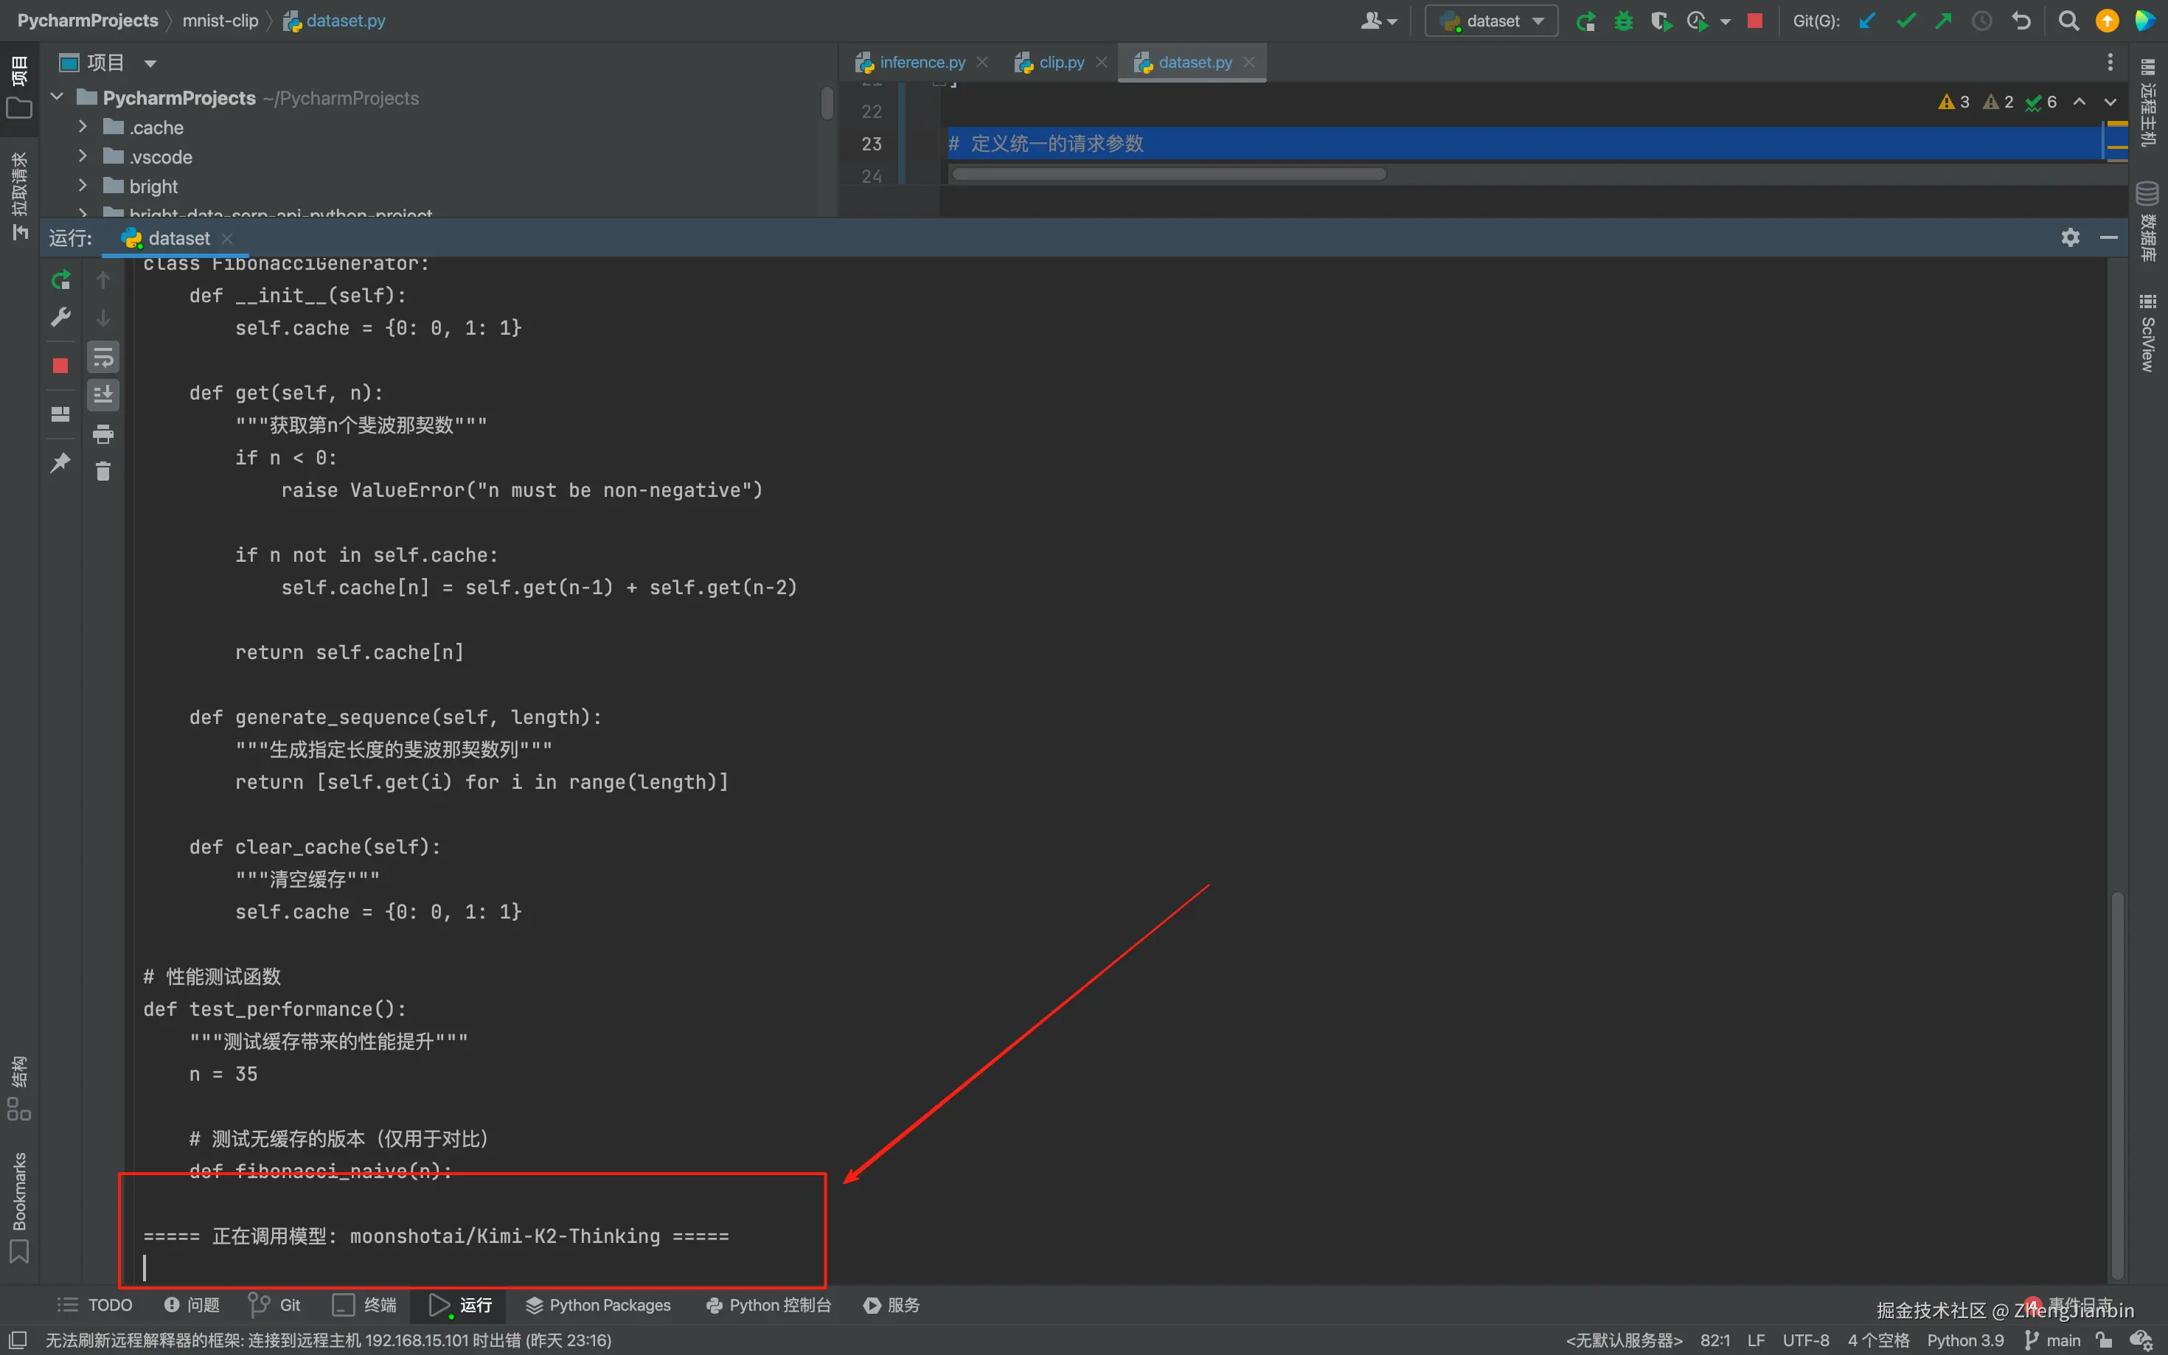This screenshot has height=1355, width=2168.
Task: Print the console output using printer icon
Action: (x=103, y=433)
